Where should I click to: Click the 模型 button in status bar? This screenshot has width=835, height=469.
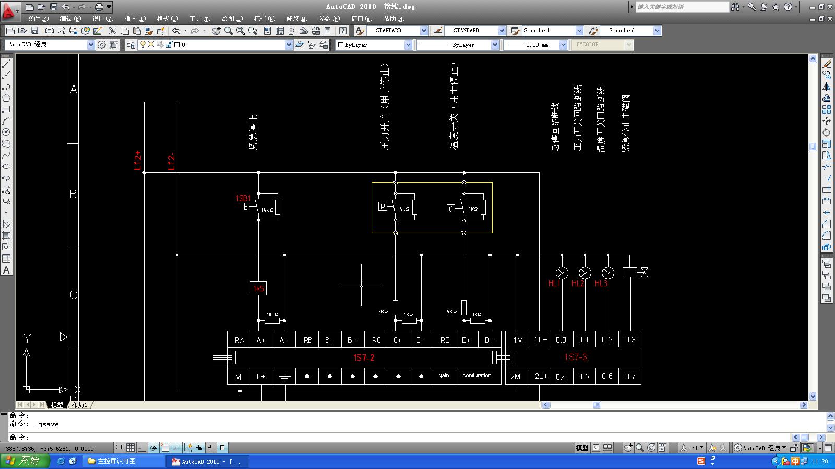[582, 448]
